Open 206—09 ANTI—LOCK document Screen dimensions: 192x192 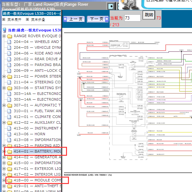(38, 71)
